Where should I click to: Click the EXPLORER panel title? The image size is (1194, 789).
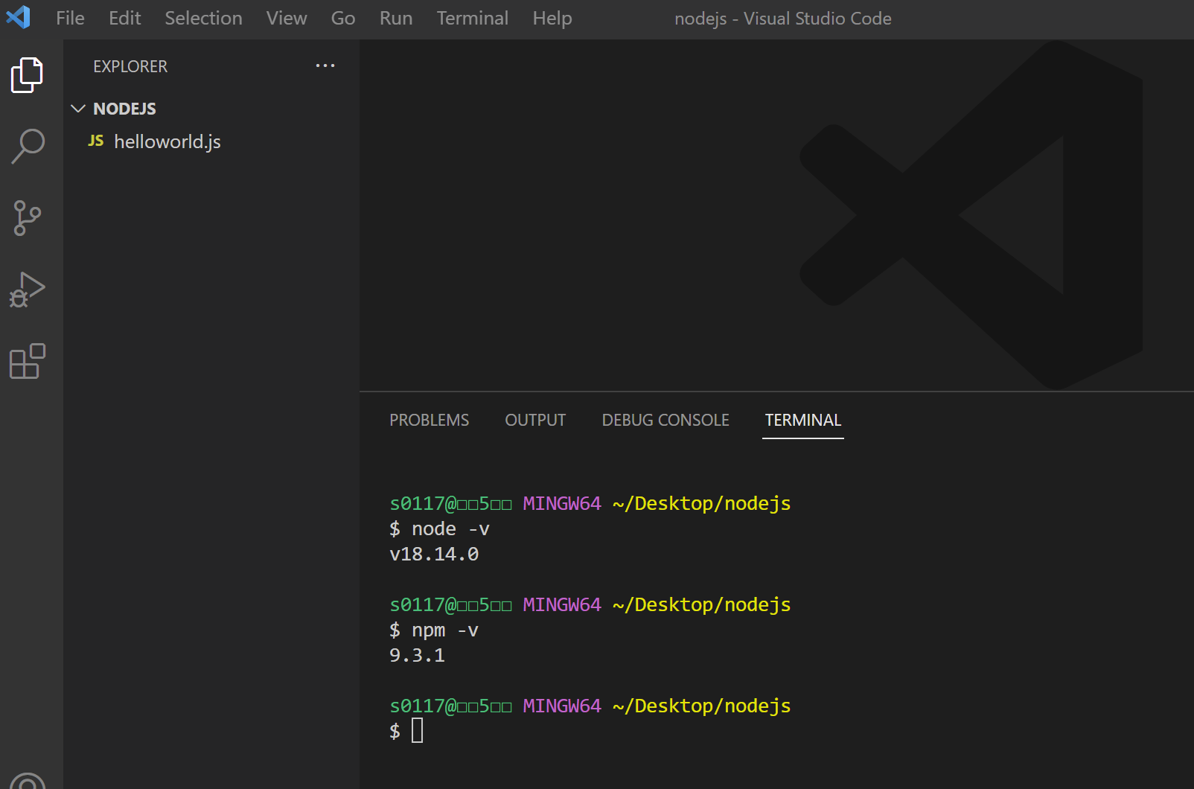pos(130,66)
